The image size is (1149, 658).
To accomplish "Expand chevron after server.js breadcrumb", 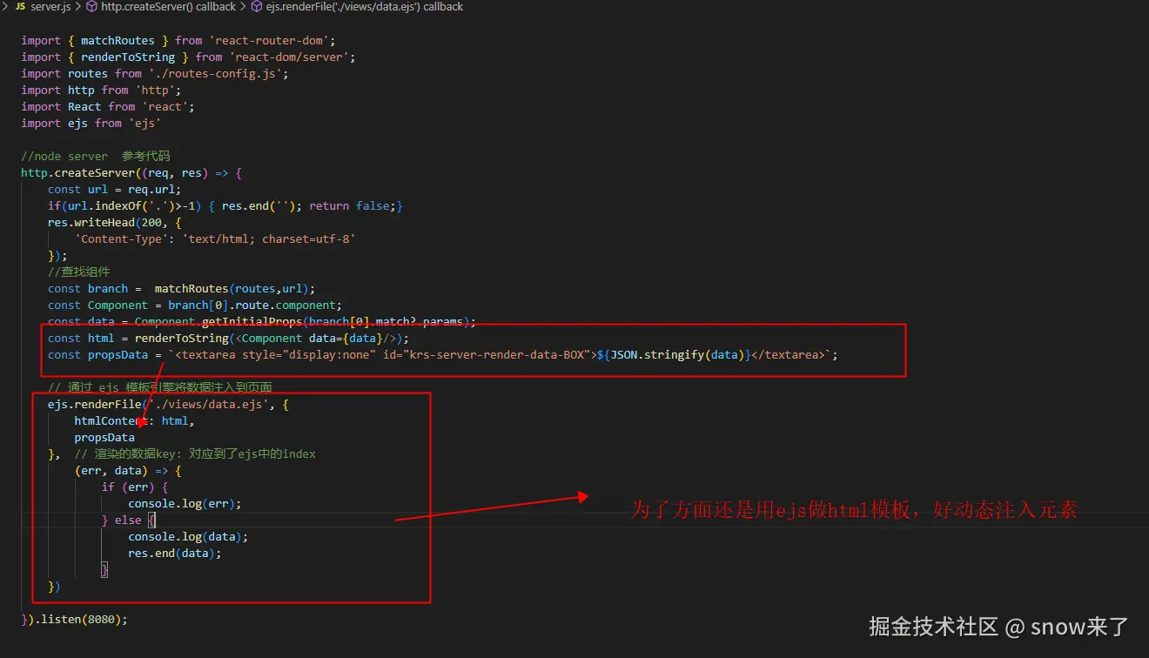I will coord(78,7).
